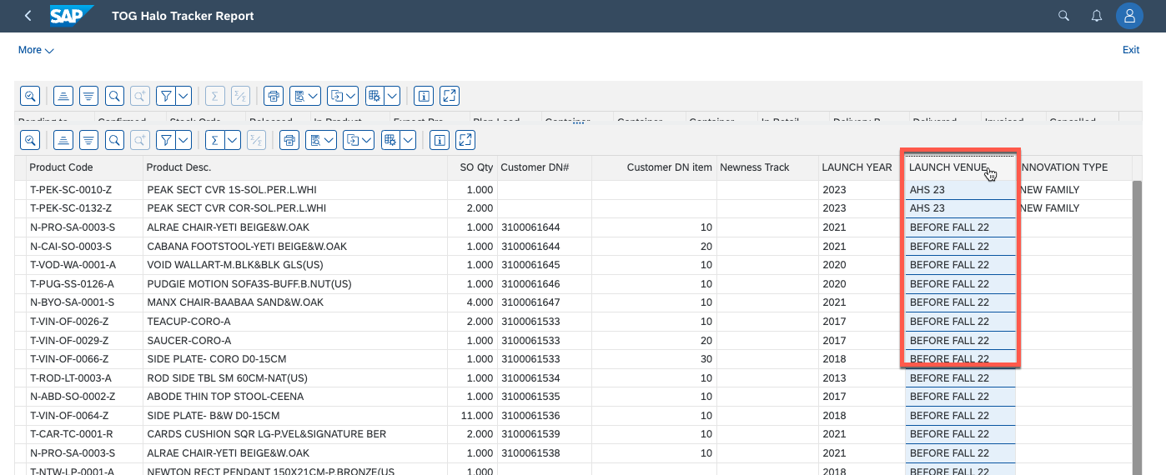The width and height of the screenshot is (1166, 475).
Task: Maximize lower table with fullscreen icon
Action: click(465, 140)
